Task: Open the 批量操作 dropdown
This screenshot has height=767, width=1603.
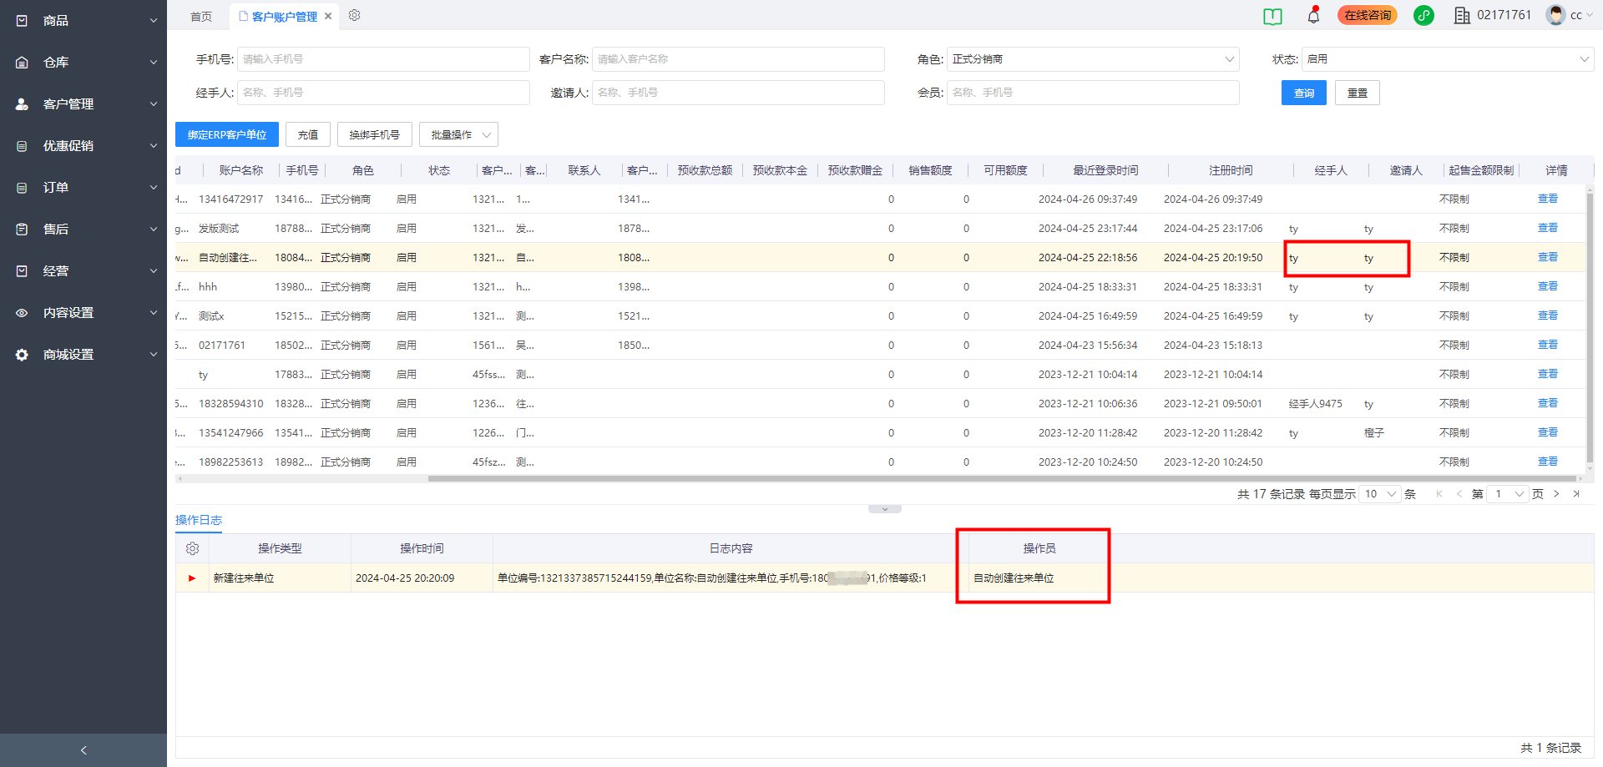Action: click(x=458, y=134)
